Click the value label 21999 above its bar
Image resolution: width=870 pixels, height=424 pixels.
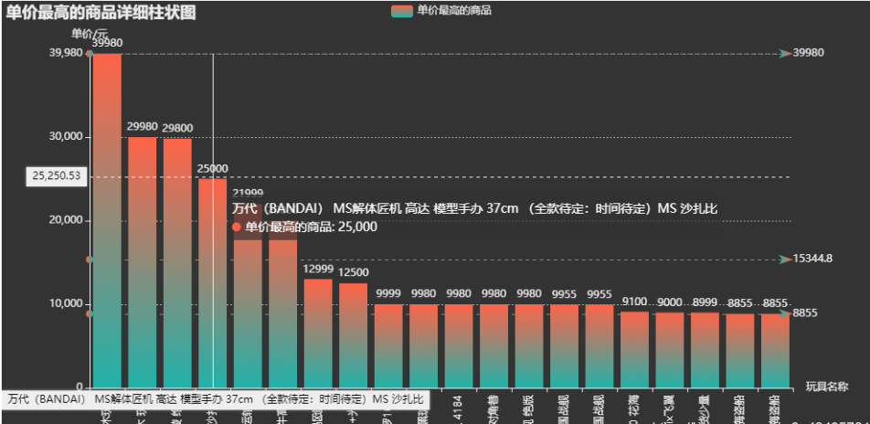(x=248, y=193)
